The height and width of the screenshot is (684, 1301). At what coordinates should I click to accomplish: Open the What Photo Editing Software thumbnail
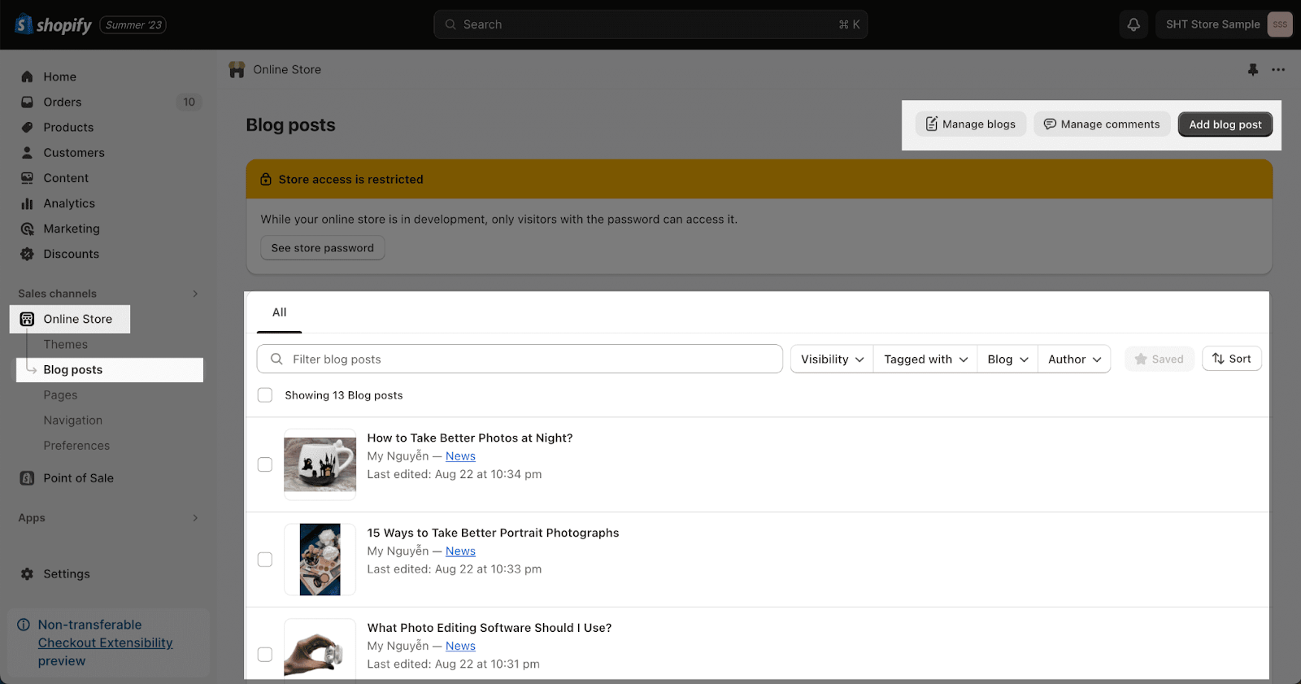tap(320, 649)
